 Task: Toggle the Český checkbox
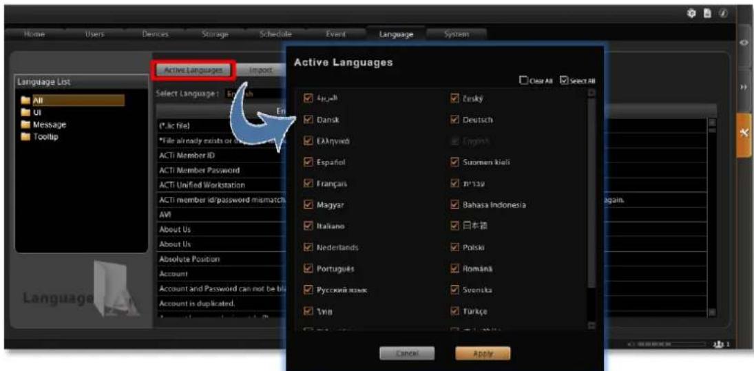pos(454,98)
